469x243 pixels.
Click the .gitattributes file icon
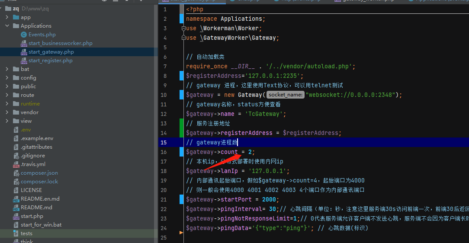(16, 147)
